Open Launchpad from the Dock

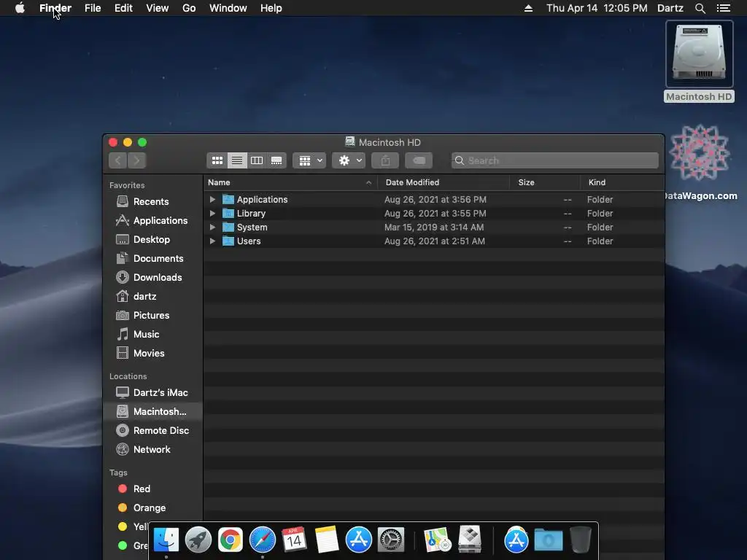tap(198, 540)
